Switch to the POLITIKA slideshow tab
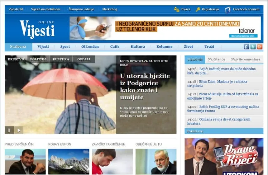 pos(38,59)
